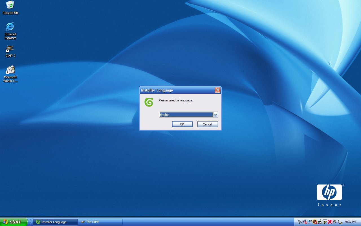The width and height of the screenshot is (361, 226).
Task: Open the Recycle Bin desktop icon
Action: click(x=10, y=8)
